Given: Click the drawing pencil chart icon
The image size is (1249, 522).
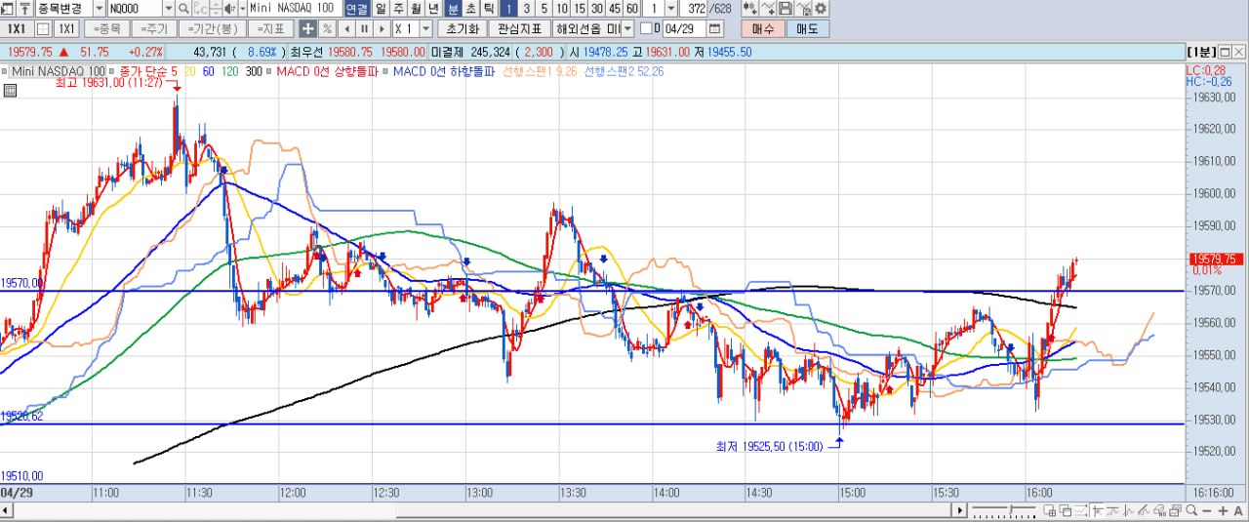Looking at the screenshot, I should click(x=1143, y=510).
